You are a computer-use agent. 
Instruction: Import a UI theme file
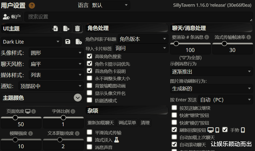(x=55, y=28)
